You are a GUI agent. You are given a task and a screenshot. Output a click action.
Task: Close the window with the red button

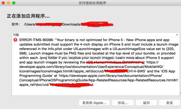[3, 3]
